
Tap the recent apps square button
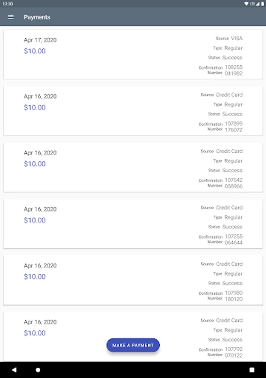click(252, 370)
